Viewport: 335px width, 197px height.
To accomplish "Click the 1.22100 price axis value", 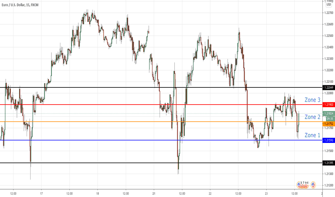I will (329, 82).
